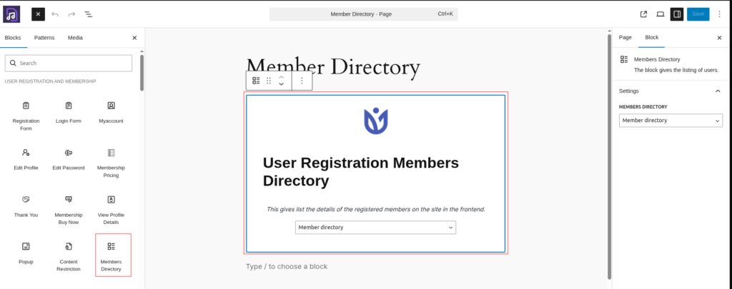Insert the Myaccount block
The image size is (732, 289).
click(111, 112)
